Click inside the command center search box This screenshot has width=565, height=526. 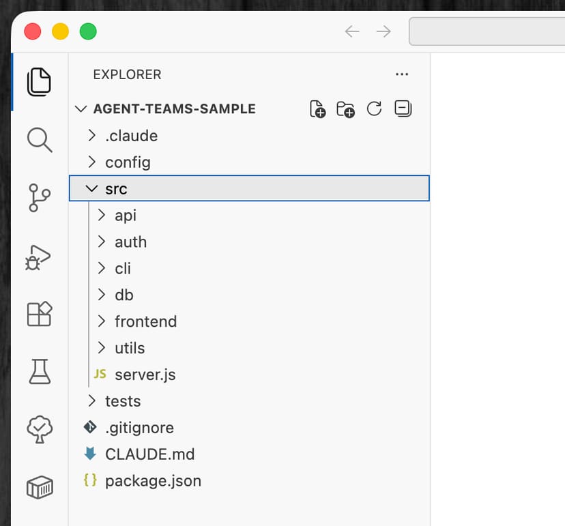(x=488, y=31)
